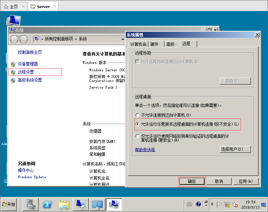Select 允许运行任意版本远程桌面 radio option
This screenshot has width=268, height=212.
coord(138,124)
